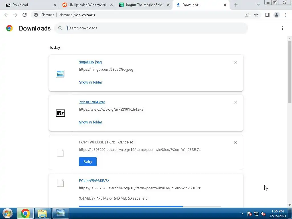Show hidden system tray icons
The height and width of the screenshot is (219, 292).
(x=242, y=214)
